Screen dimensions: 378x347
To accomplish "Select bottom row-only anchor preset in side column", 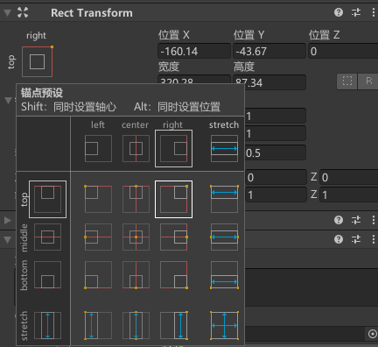I will (x=48, y=275).
